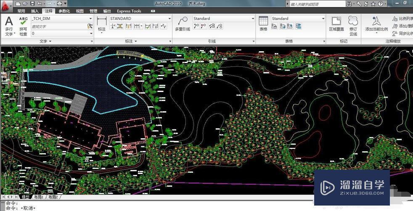Click the collect multileaders icon

click(x=220, y=26)
